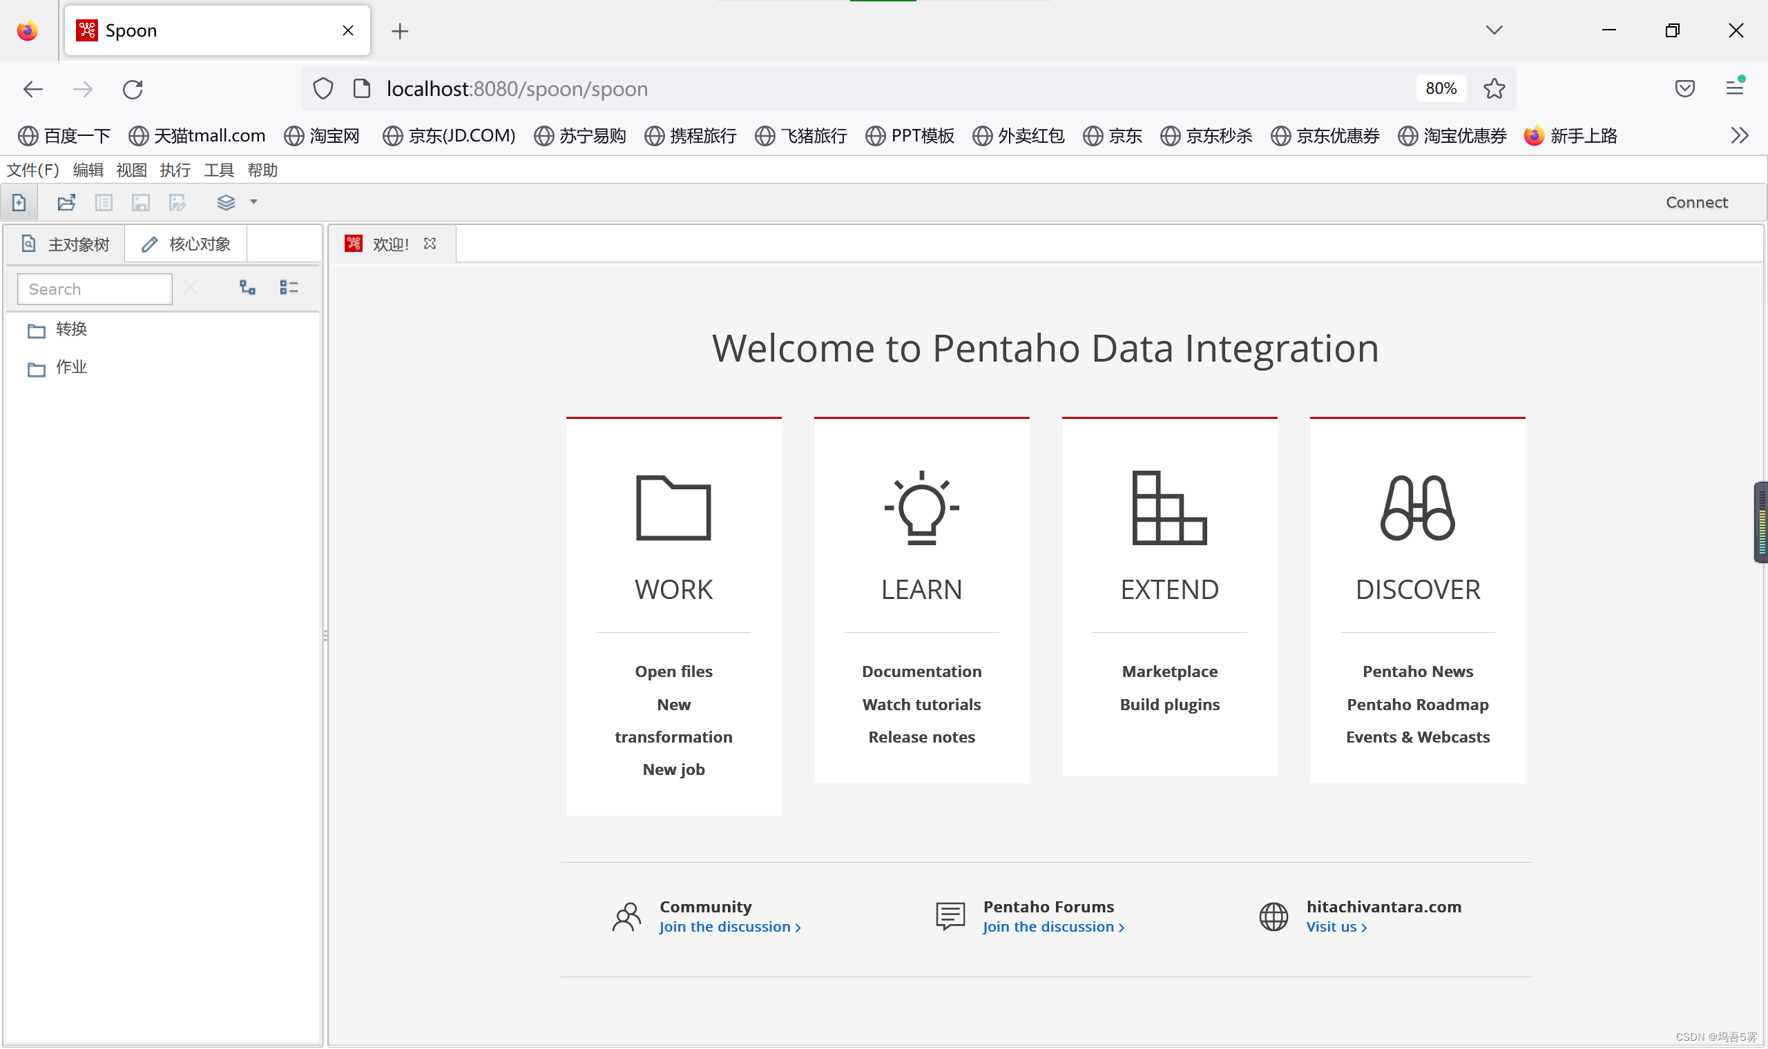Click the Pentaho Forums chat icon
The image size is (1768, 1049).
point(950,916)
